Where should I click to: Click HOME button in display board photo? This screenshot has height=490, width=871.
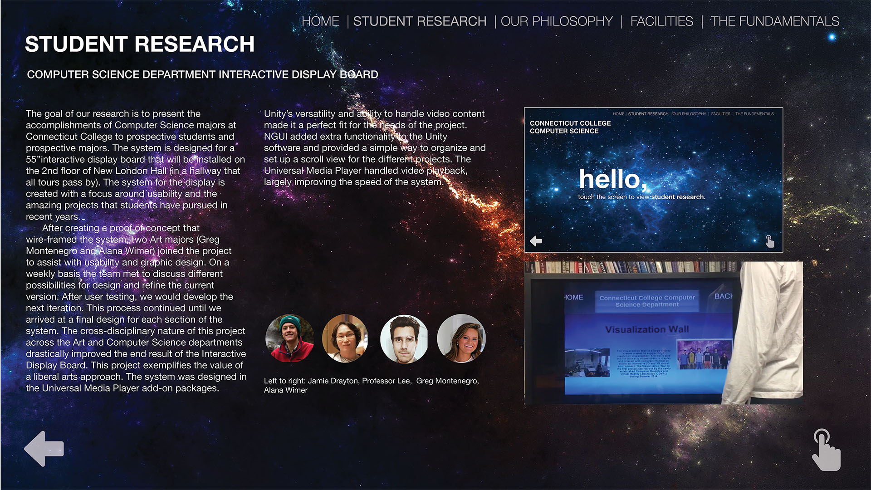[573, 297]
